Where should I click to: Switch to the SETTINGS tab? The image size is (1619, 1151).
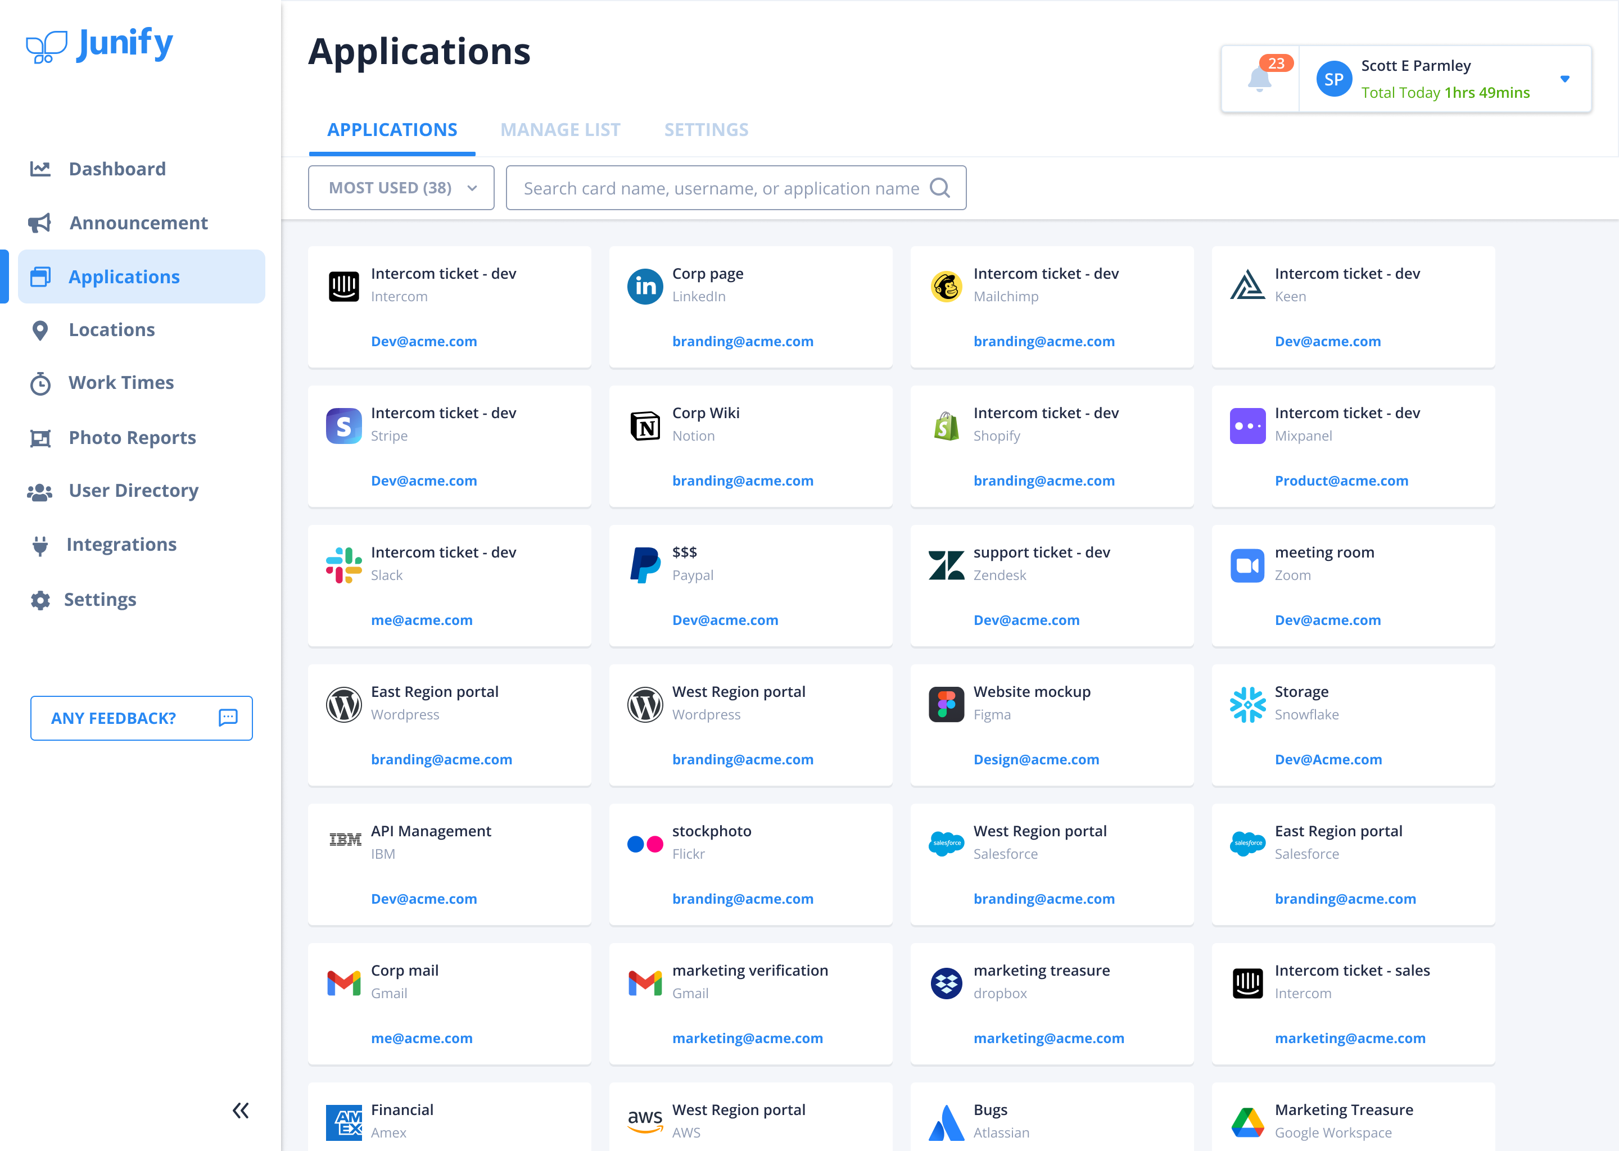pos(707,130)
